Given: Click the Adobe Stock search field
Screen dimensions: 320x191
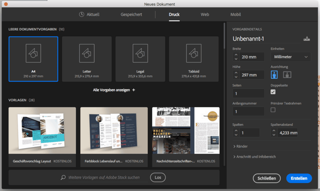Looking at the screenshot, I should (108, 177).
